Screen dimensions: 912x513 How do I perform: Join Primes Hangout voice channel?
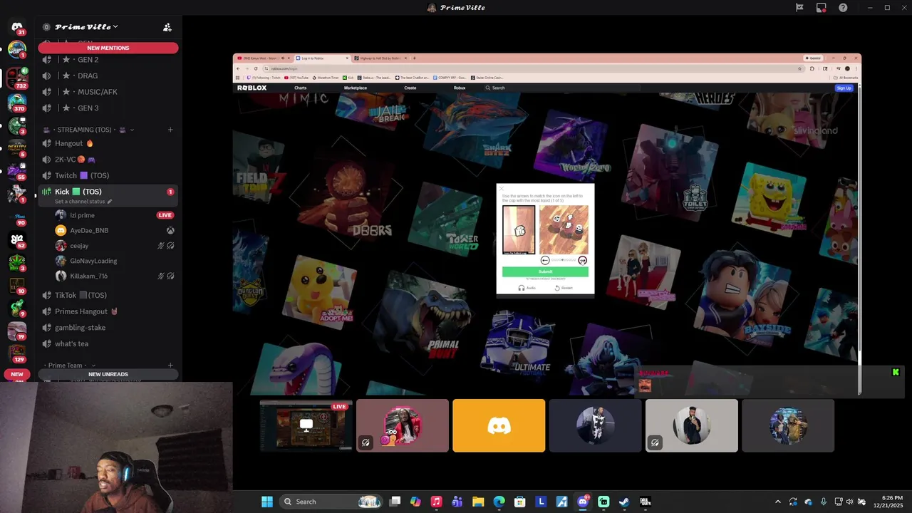pyautogui.click(x=108, y=311)
